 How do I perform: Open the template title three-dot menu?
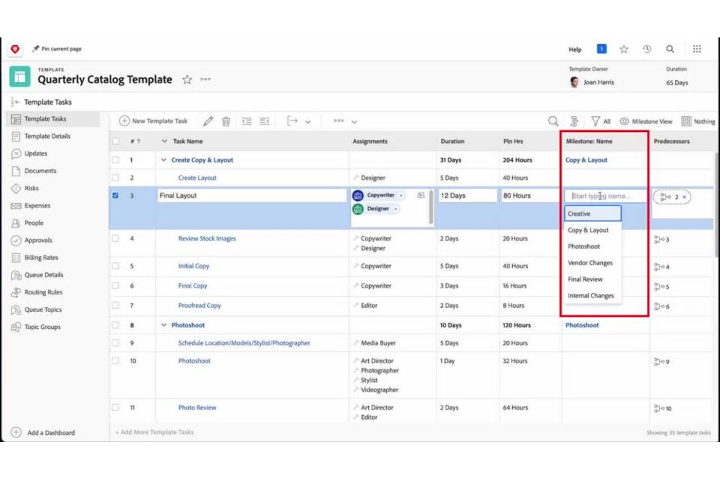pyautogui.click(x=205, y=79)
